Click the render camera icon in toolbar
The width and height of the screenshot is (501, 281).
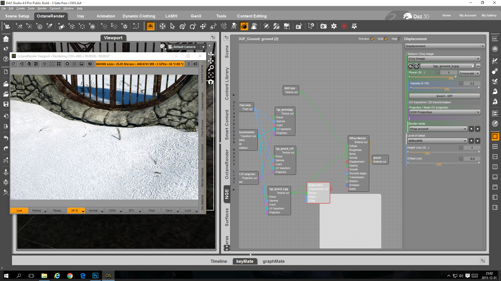pyautogui.click(x=324, y=26)
